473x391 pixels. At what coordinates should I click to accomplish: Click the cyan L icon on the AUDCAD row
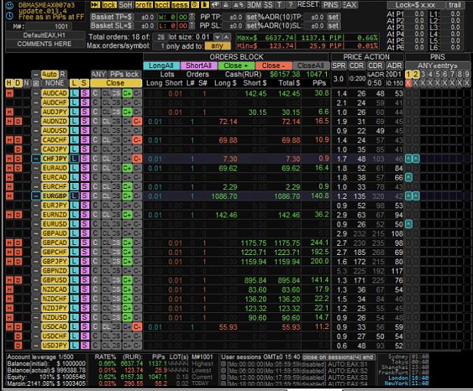74,93
